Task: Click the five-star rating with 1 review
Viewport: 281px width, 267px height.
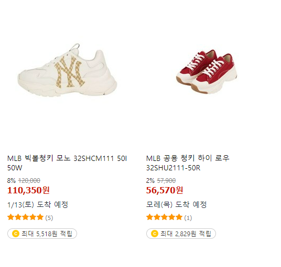Action: click(x=164, y=217)
